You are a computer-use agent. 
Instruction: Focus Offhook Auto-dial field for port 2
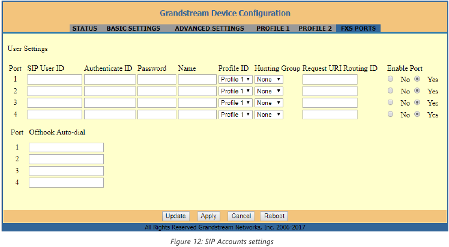tap(66, 159)
